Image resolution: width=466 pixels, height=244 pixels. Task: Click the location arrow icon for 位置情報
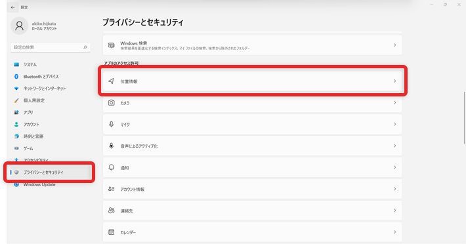tap(111, 81)
